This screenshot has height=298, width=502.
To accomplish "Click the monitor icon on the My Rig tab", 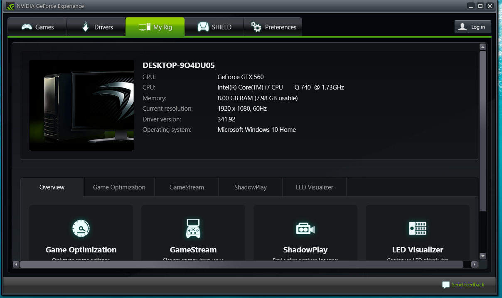I will pos(145,27).
